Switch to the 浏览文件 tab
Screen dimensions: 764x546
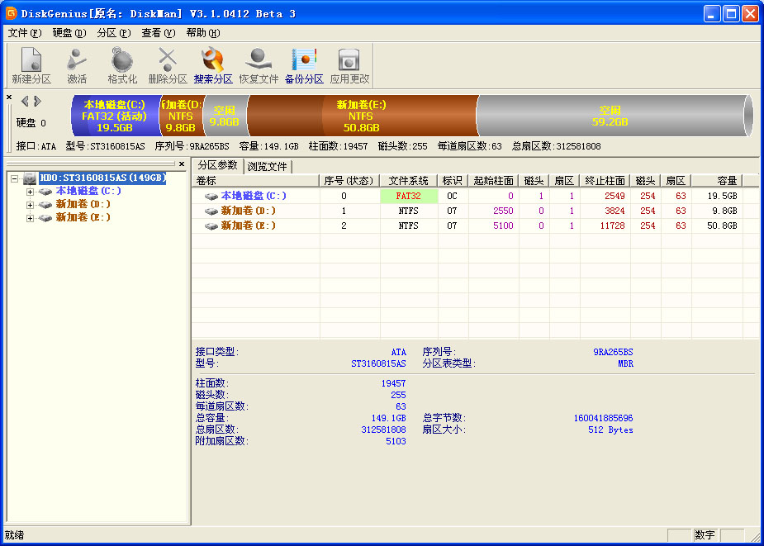pos(267,167)
